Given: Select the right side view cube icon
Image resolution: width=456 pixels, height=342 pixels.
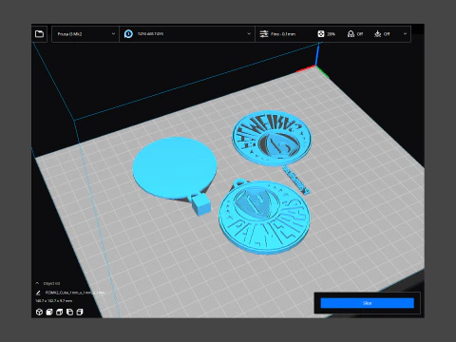Looking at the screenshot, I should coord(80,313).
